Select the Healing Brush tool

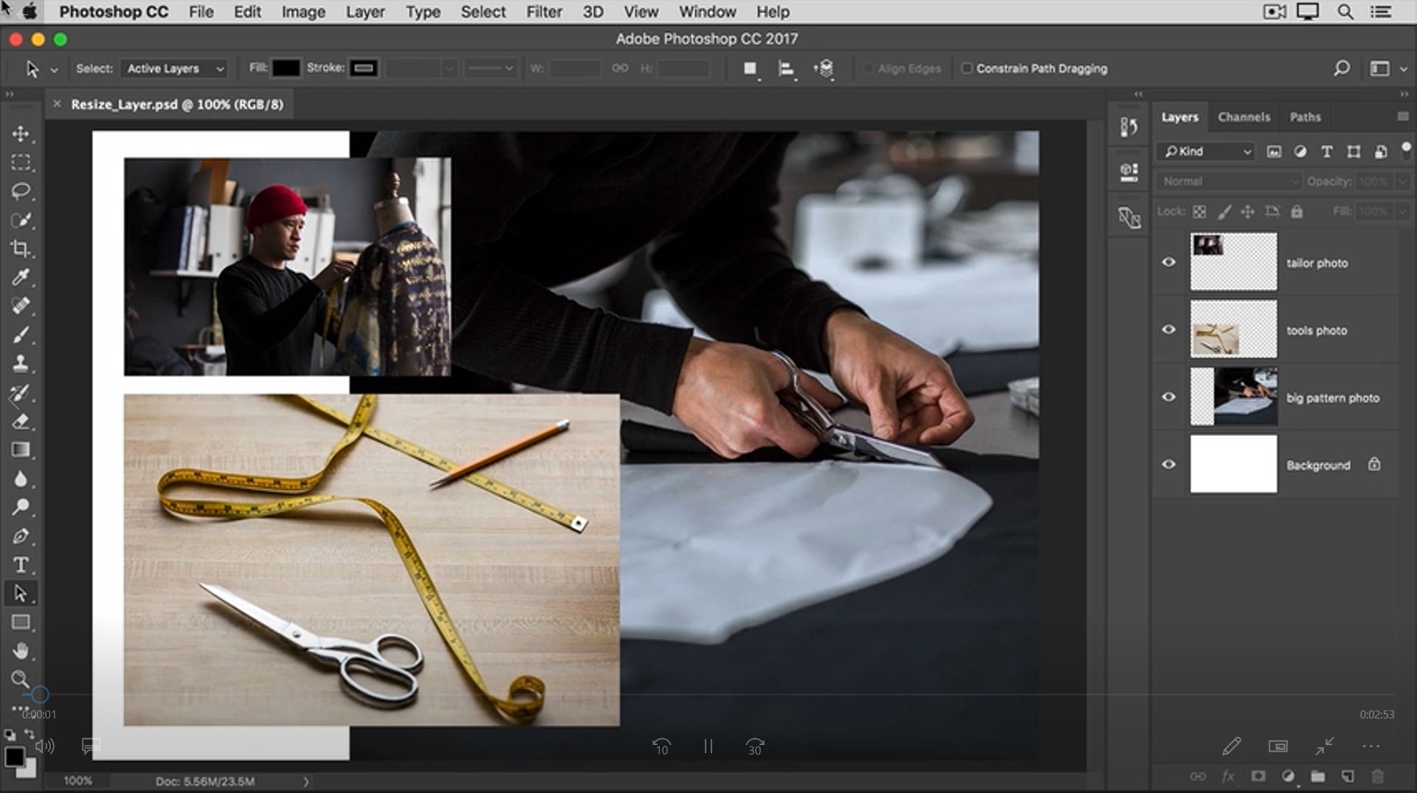(21, 306)
